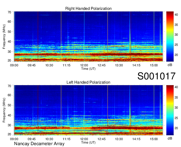Click the "Right Handed Polarization" plot title

[88, 9]
